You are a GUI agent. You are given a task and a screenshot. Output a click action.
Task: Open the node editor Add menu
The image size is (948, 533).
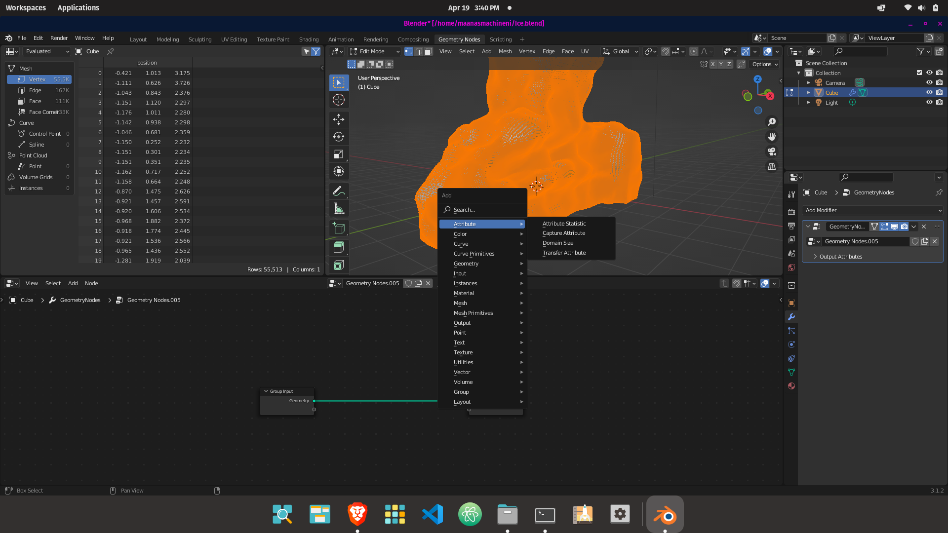[x=73, y=283]
